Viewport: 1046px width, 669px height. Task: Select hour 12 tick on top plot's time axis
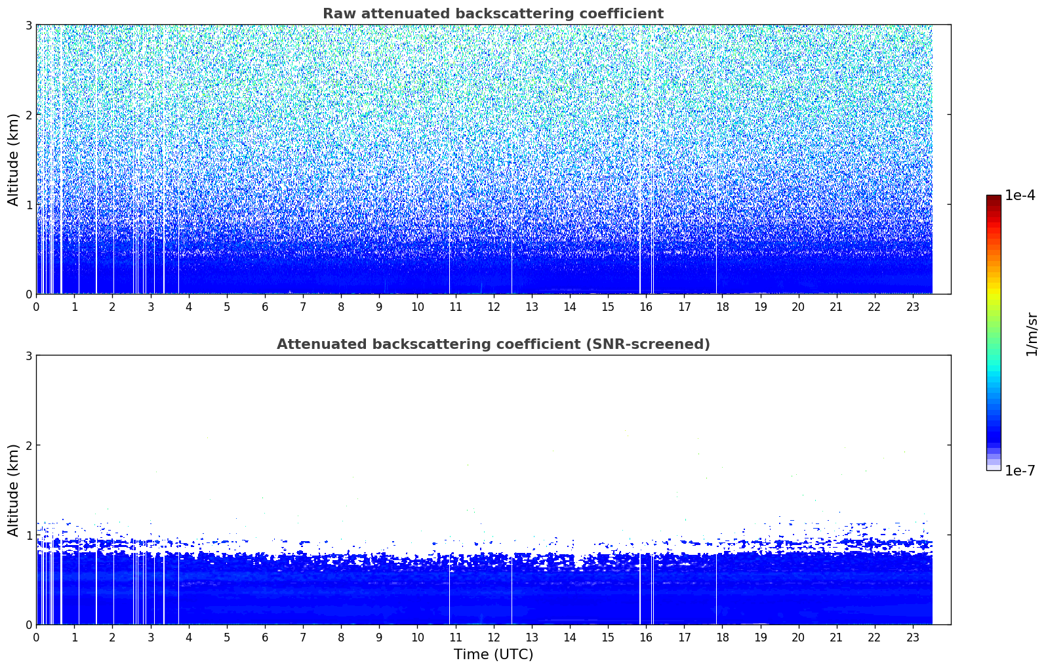tap(494, 307)
